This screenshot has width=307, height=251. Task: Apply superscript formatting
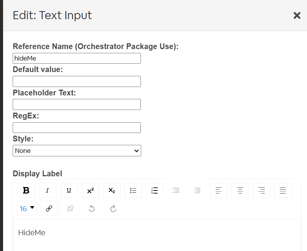[90, 190]
